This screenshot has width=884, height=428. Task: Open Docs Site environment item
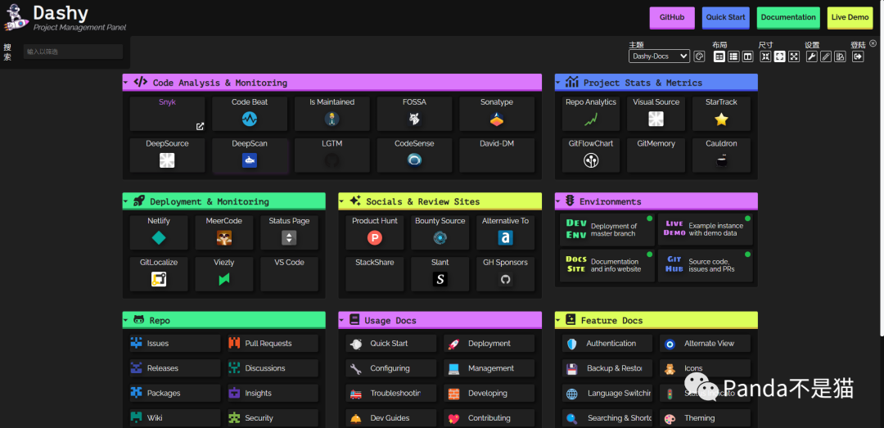point(607,266)
